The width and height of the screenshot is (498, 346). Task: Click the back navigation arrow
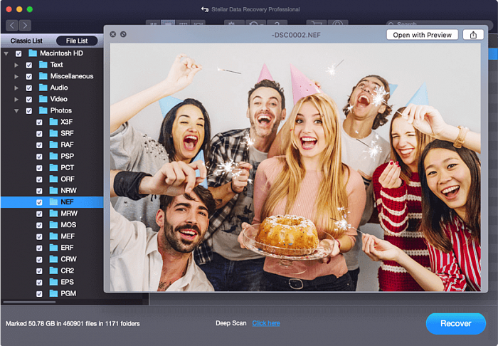point(12,25)
